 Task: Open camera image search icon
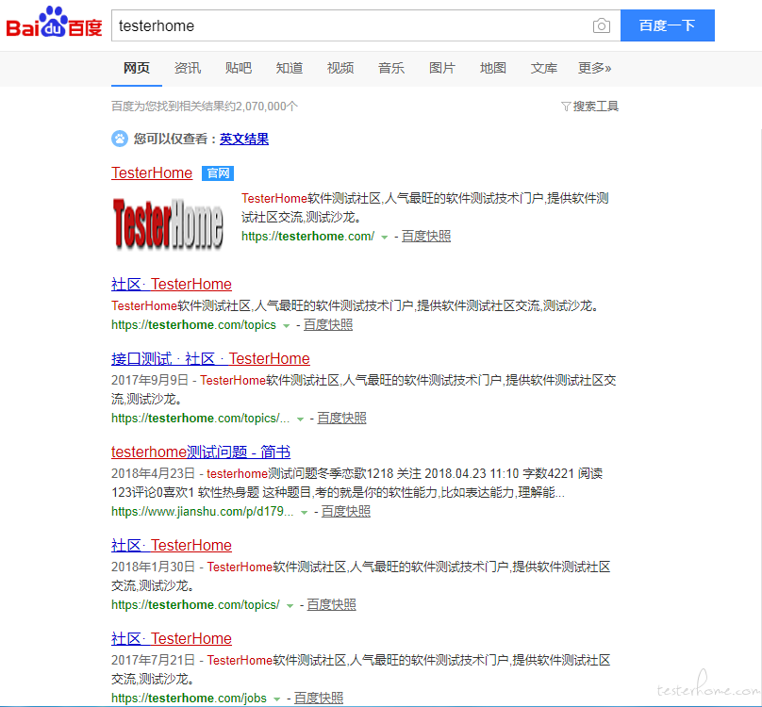pyautogui.click(x=601, y=25)
